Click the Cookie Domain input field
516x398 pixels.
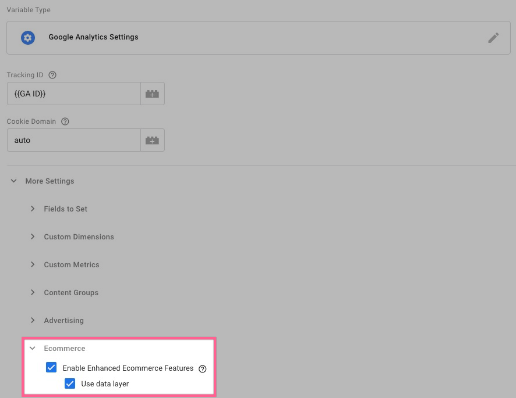point(74,140)
